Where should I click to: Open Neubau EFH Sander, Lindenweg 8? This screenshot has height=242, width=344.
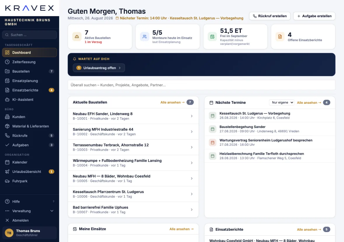(x=133, y=116)
